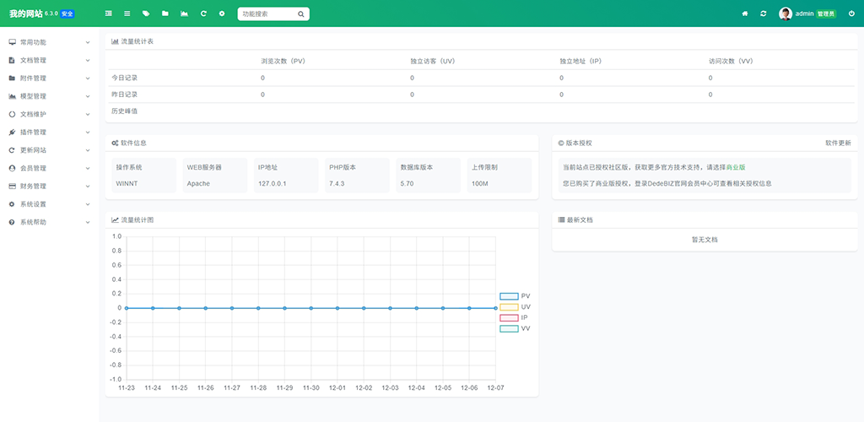
Task: Click the magnifier icon in 功能搜索 box
Action: click(x=301, y=14)
